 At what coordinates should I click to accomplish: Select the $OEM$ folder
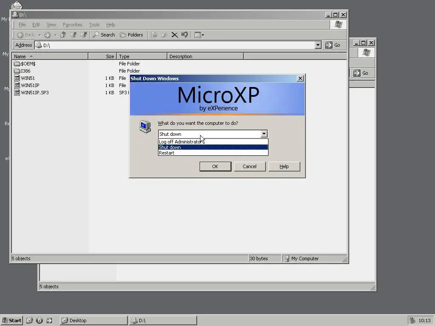[25, 64]
